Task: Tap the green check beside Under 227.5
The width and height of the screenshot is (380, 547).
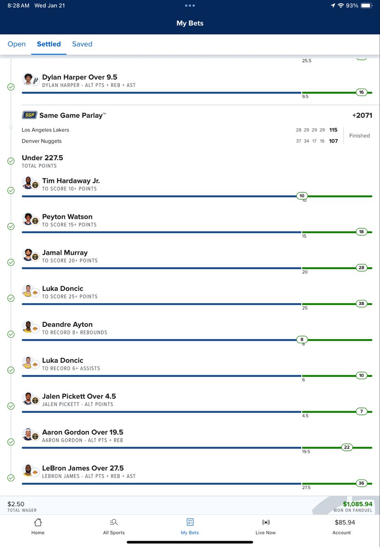Action: [x=11, y=161]
